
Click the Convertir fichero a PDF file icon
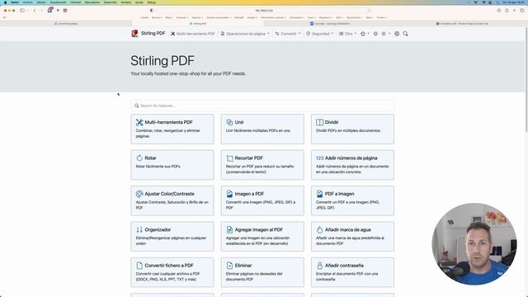(x=139, y=266)
